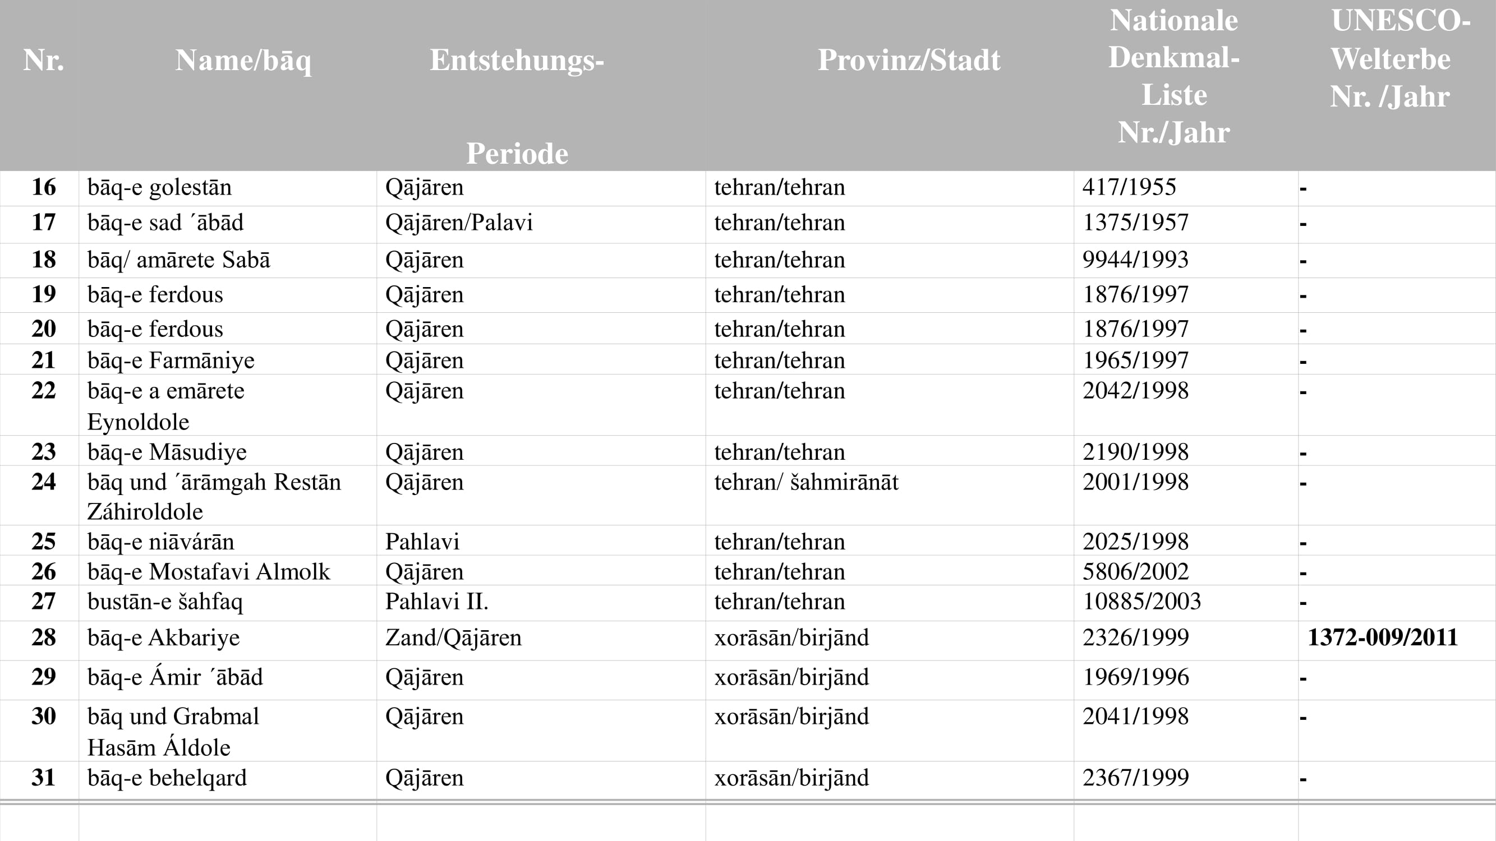Click the cell 'bāq-e behelqard'

click(x=167, y=778)
